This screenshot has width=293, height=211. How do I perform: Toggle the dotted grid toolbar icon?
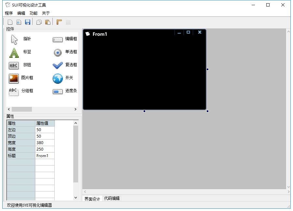tap(68, 22)
